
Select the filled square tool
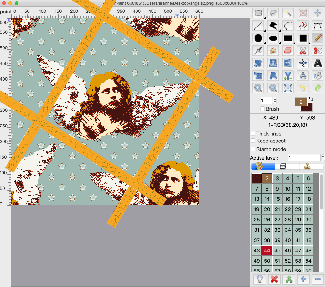(303, 38)
